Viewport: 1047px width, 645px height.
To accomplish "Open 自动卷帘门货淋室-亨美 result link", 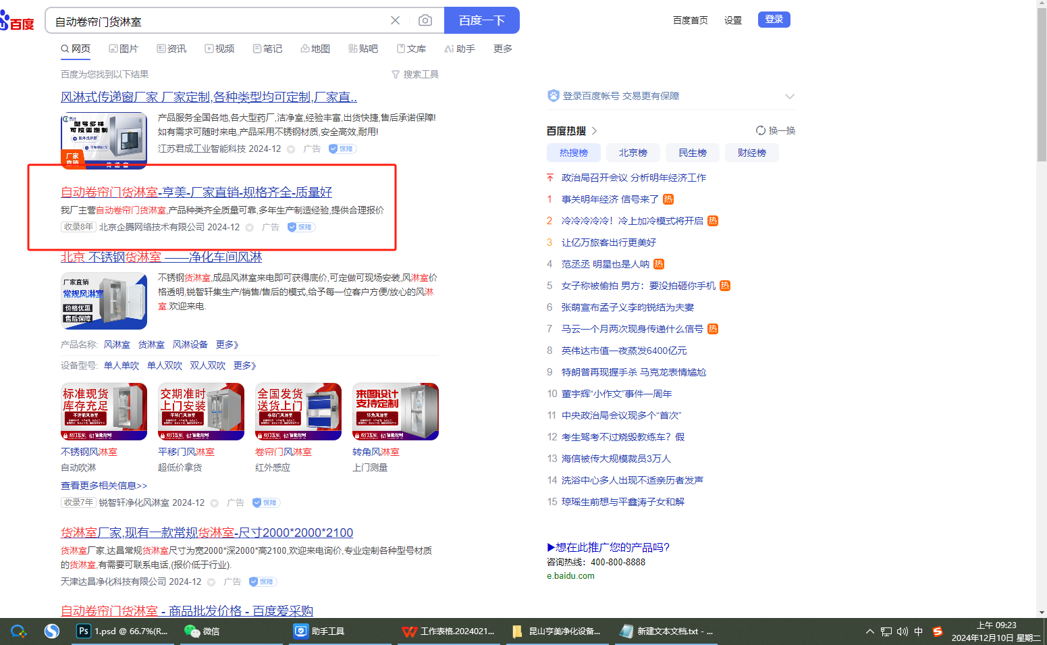I will point(196,192).
